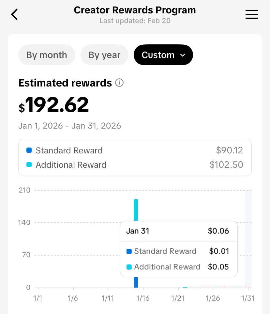
Task: Click the Additional Reward $102.50 row
Action: point(135,165)
